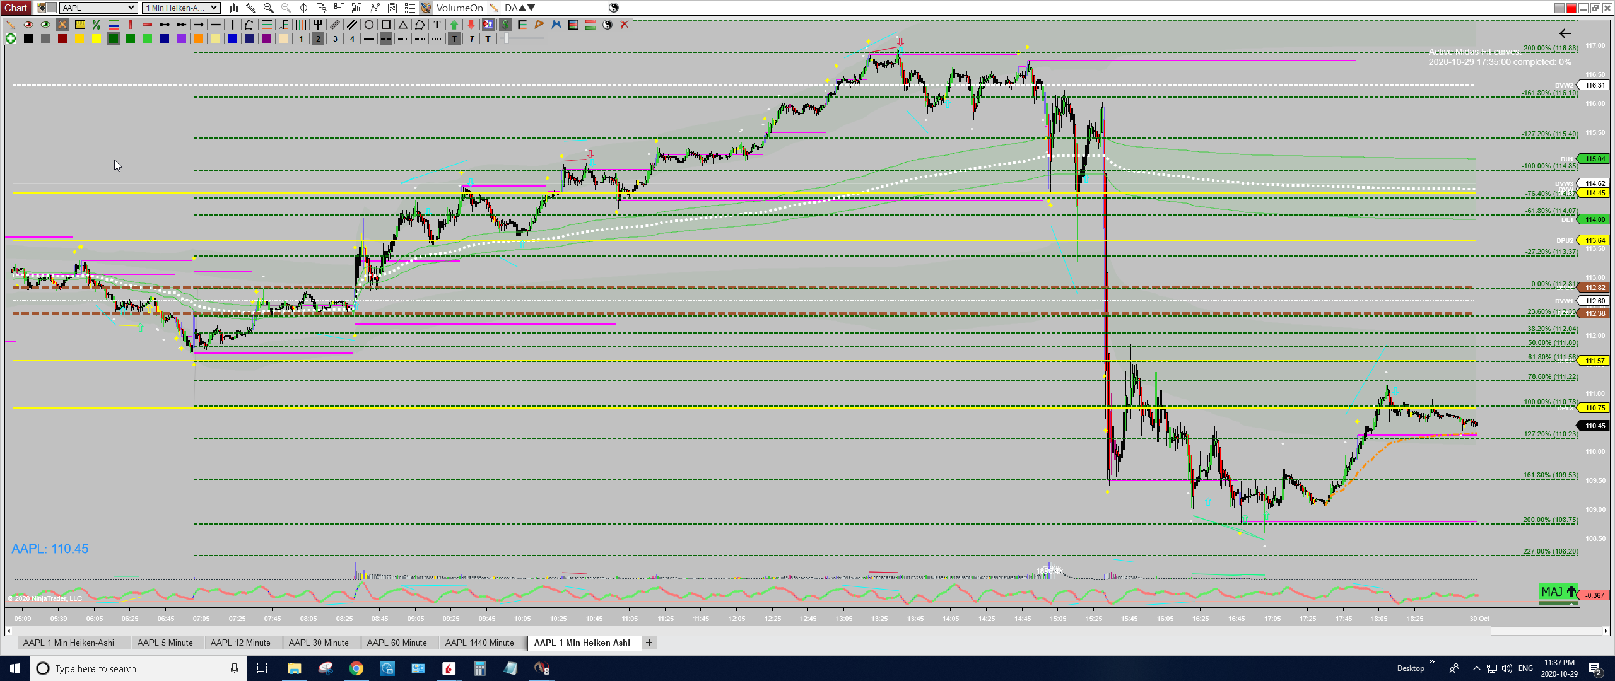This screenshot has width=1615, height=681.
Task: Open the taskbar Calculator app
Action: [479, 668]
